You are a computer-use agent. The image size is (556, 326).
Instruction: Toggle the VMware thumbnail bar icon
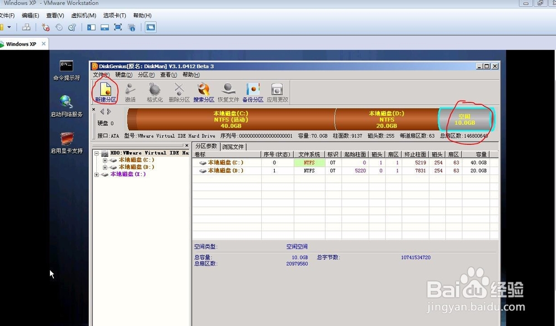click(x=105, y=27)
